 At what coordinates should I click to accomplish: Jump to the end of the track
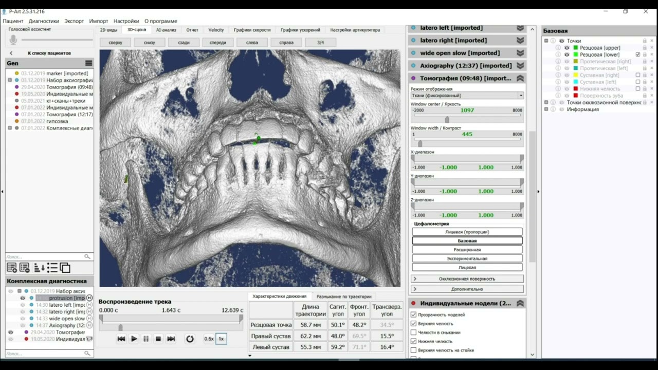click(171, 339)
